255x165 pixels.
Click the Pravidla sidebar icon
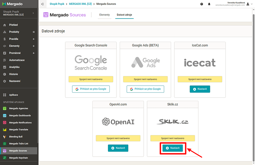click(4, 39)
